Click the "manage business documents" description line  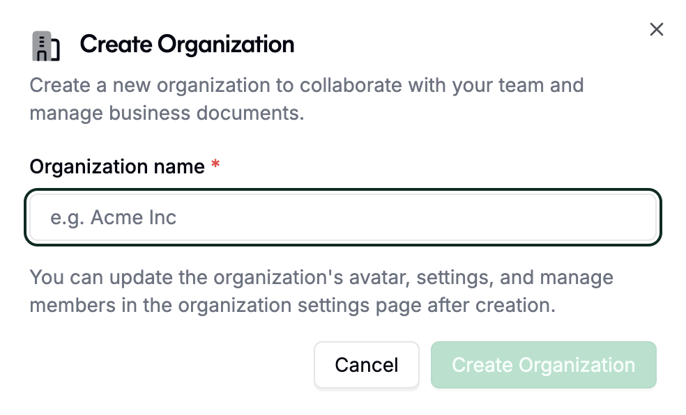167,113
